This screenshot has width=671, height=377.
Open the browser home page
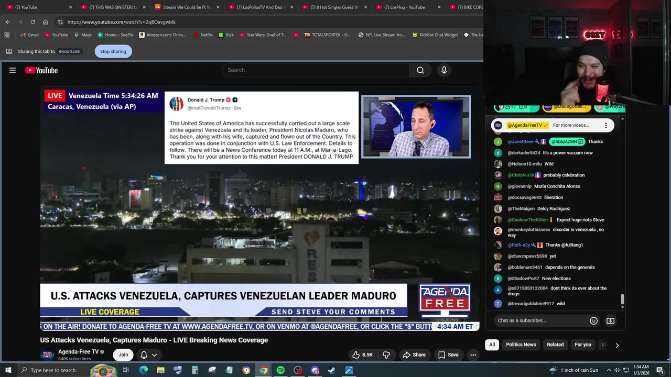(x=45, y=22)
